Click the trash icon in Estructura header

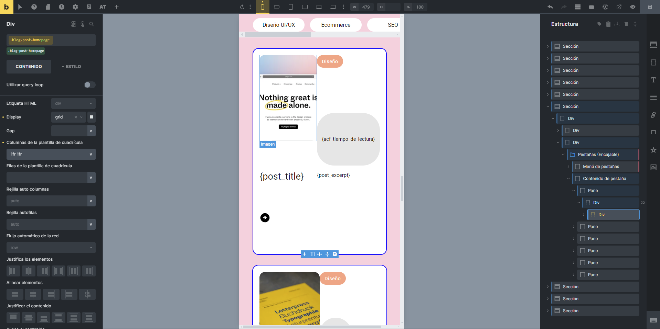point(626,24)
